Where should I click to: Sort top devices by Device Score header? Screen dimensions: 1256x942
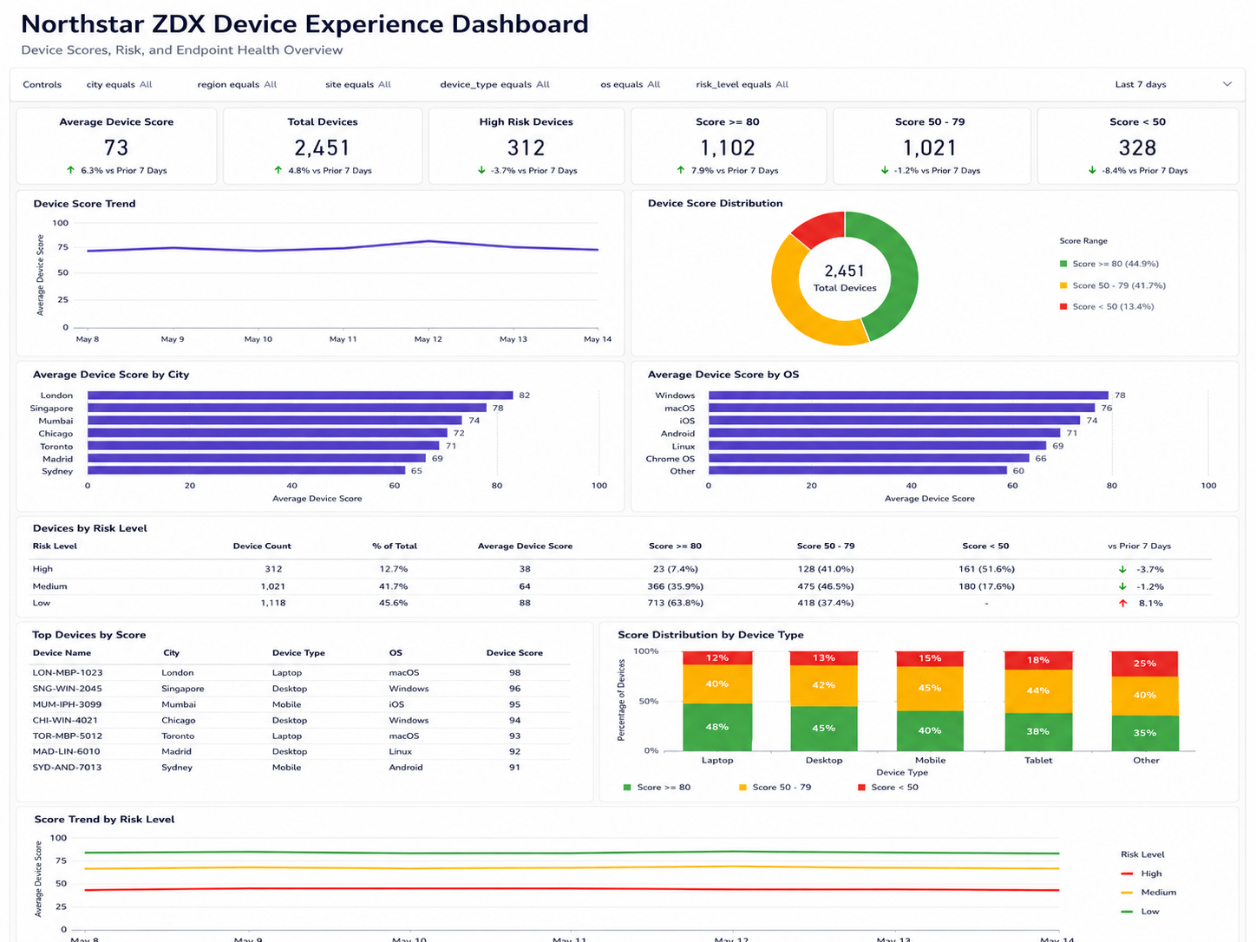[514, 653]
